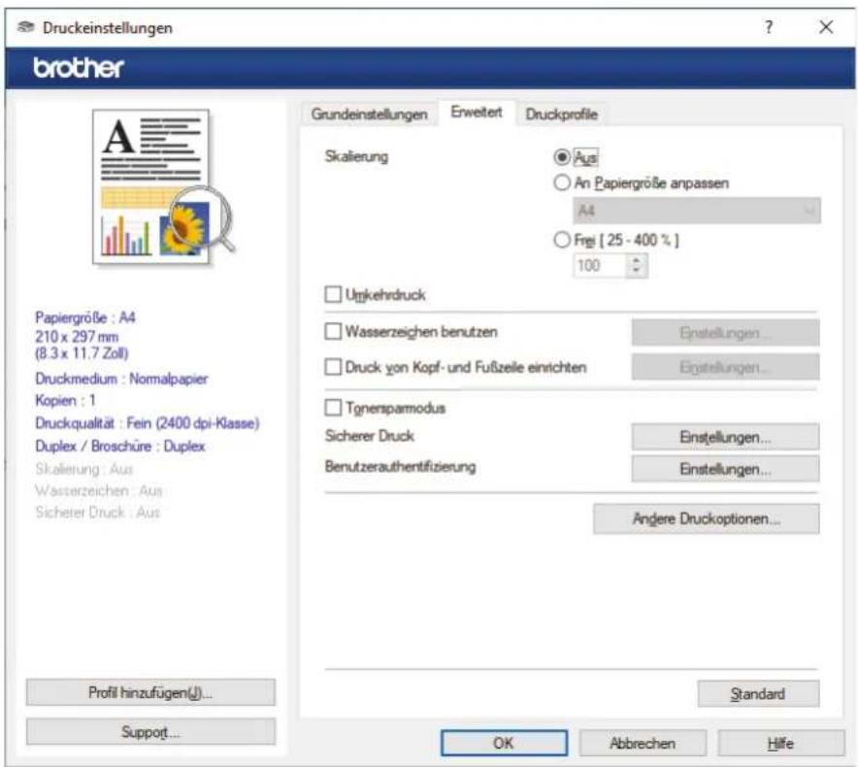
Task: Open the Druckprofile tab
Action: pyautogui.click(x=561, y=114)
